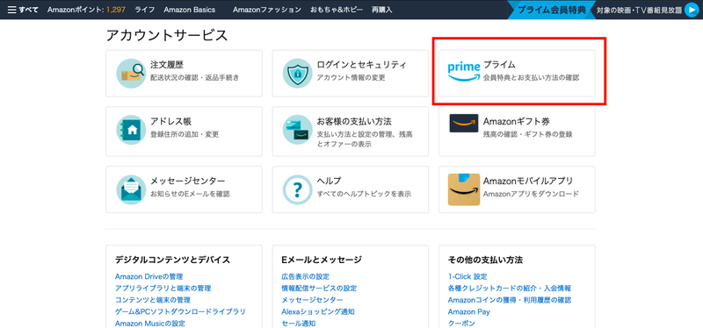Click 各種クレジットカードの紹介・入会情報 link
The height and width of the screenshot is (328, 703).
pyautogui.click(x=510, y=289)
